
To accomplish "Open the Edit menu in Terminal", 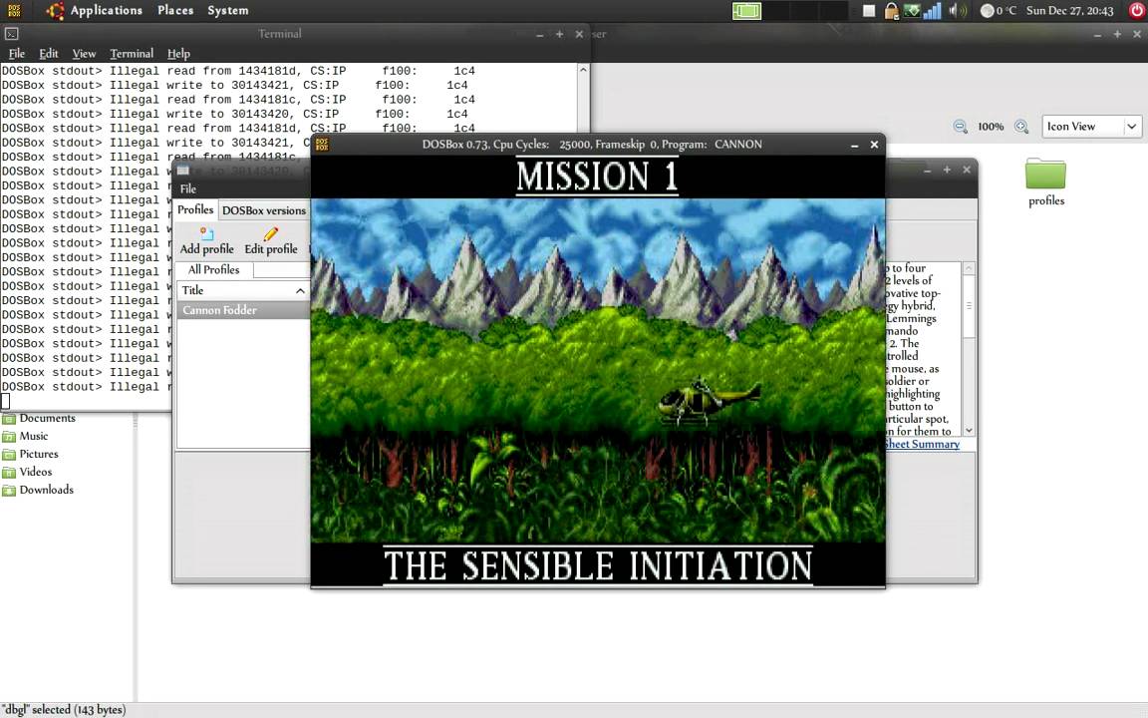I will coord(48,54).
